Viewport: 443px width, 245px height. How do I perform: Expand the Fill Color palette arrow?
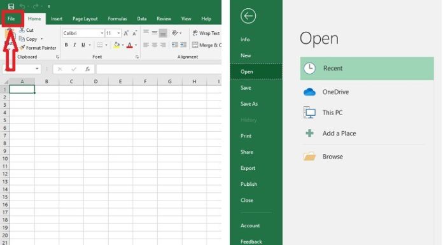[x=123, y=45]
